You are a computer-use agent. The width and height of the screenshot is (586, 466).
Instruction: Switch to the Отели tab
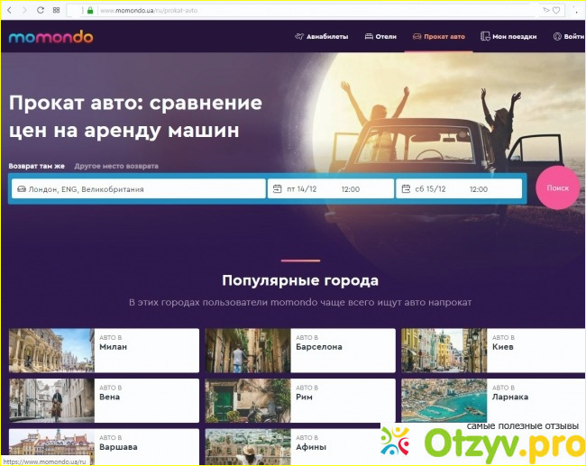coord(380,37)
